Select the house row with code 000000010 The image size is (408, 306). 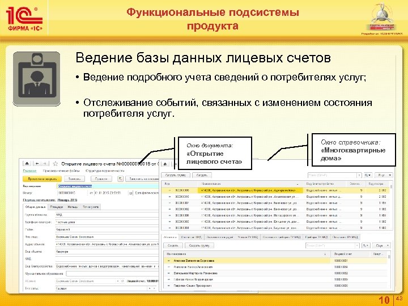tap(275, 197)
